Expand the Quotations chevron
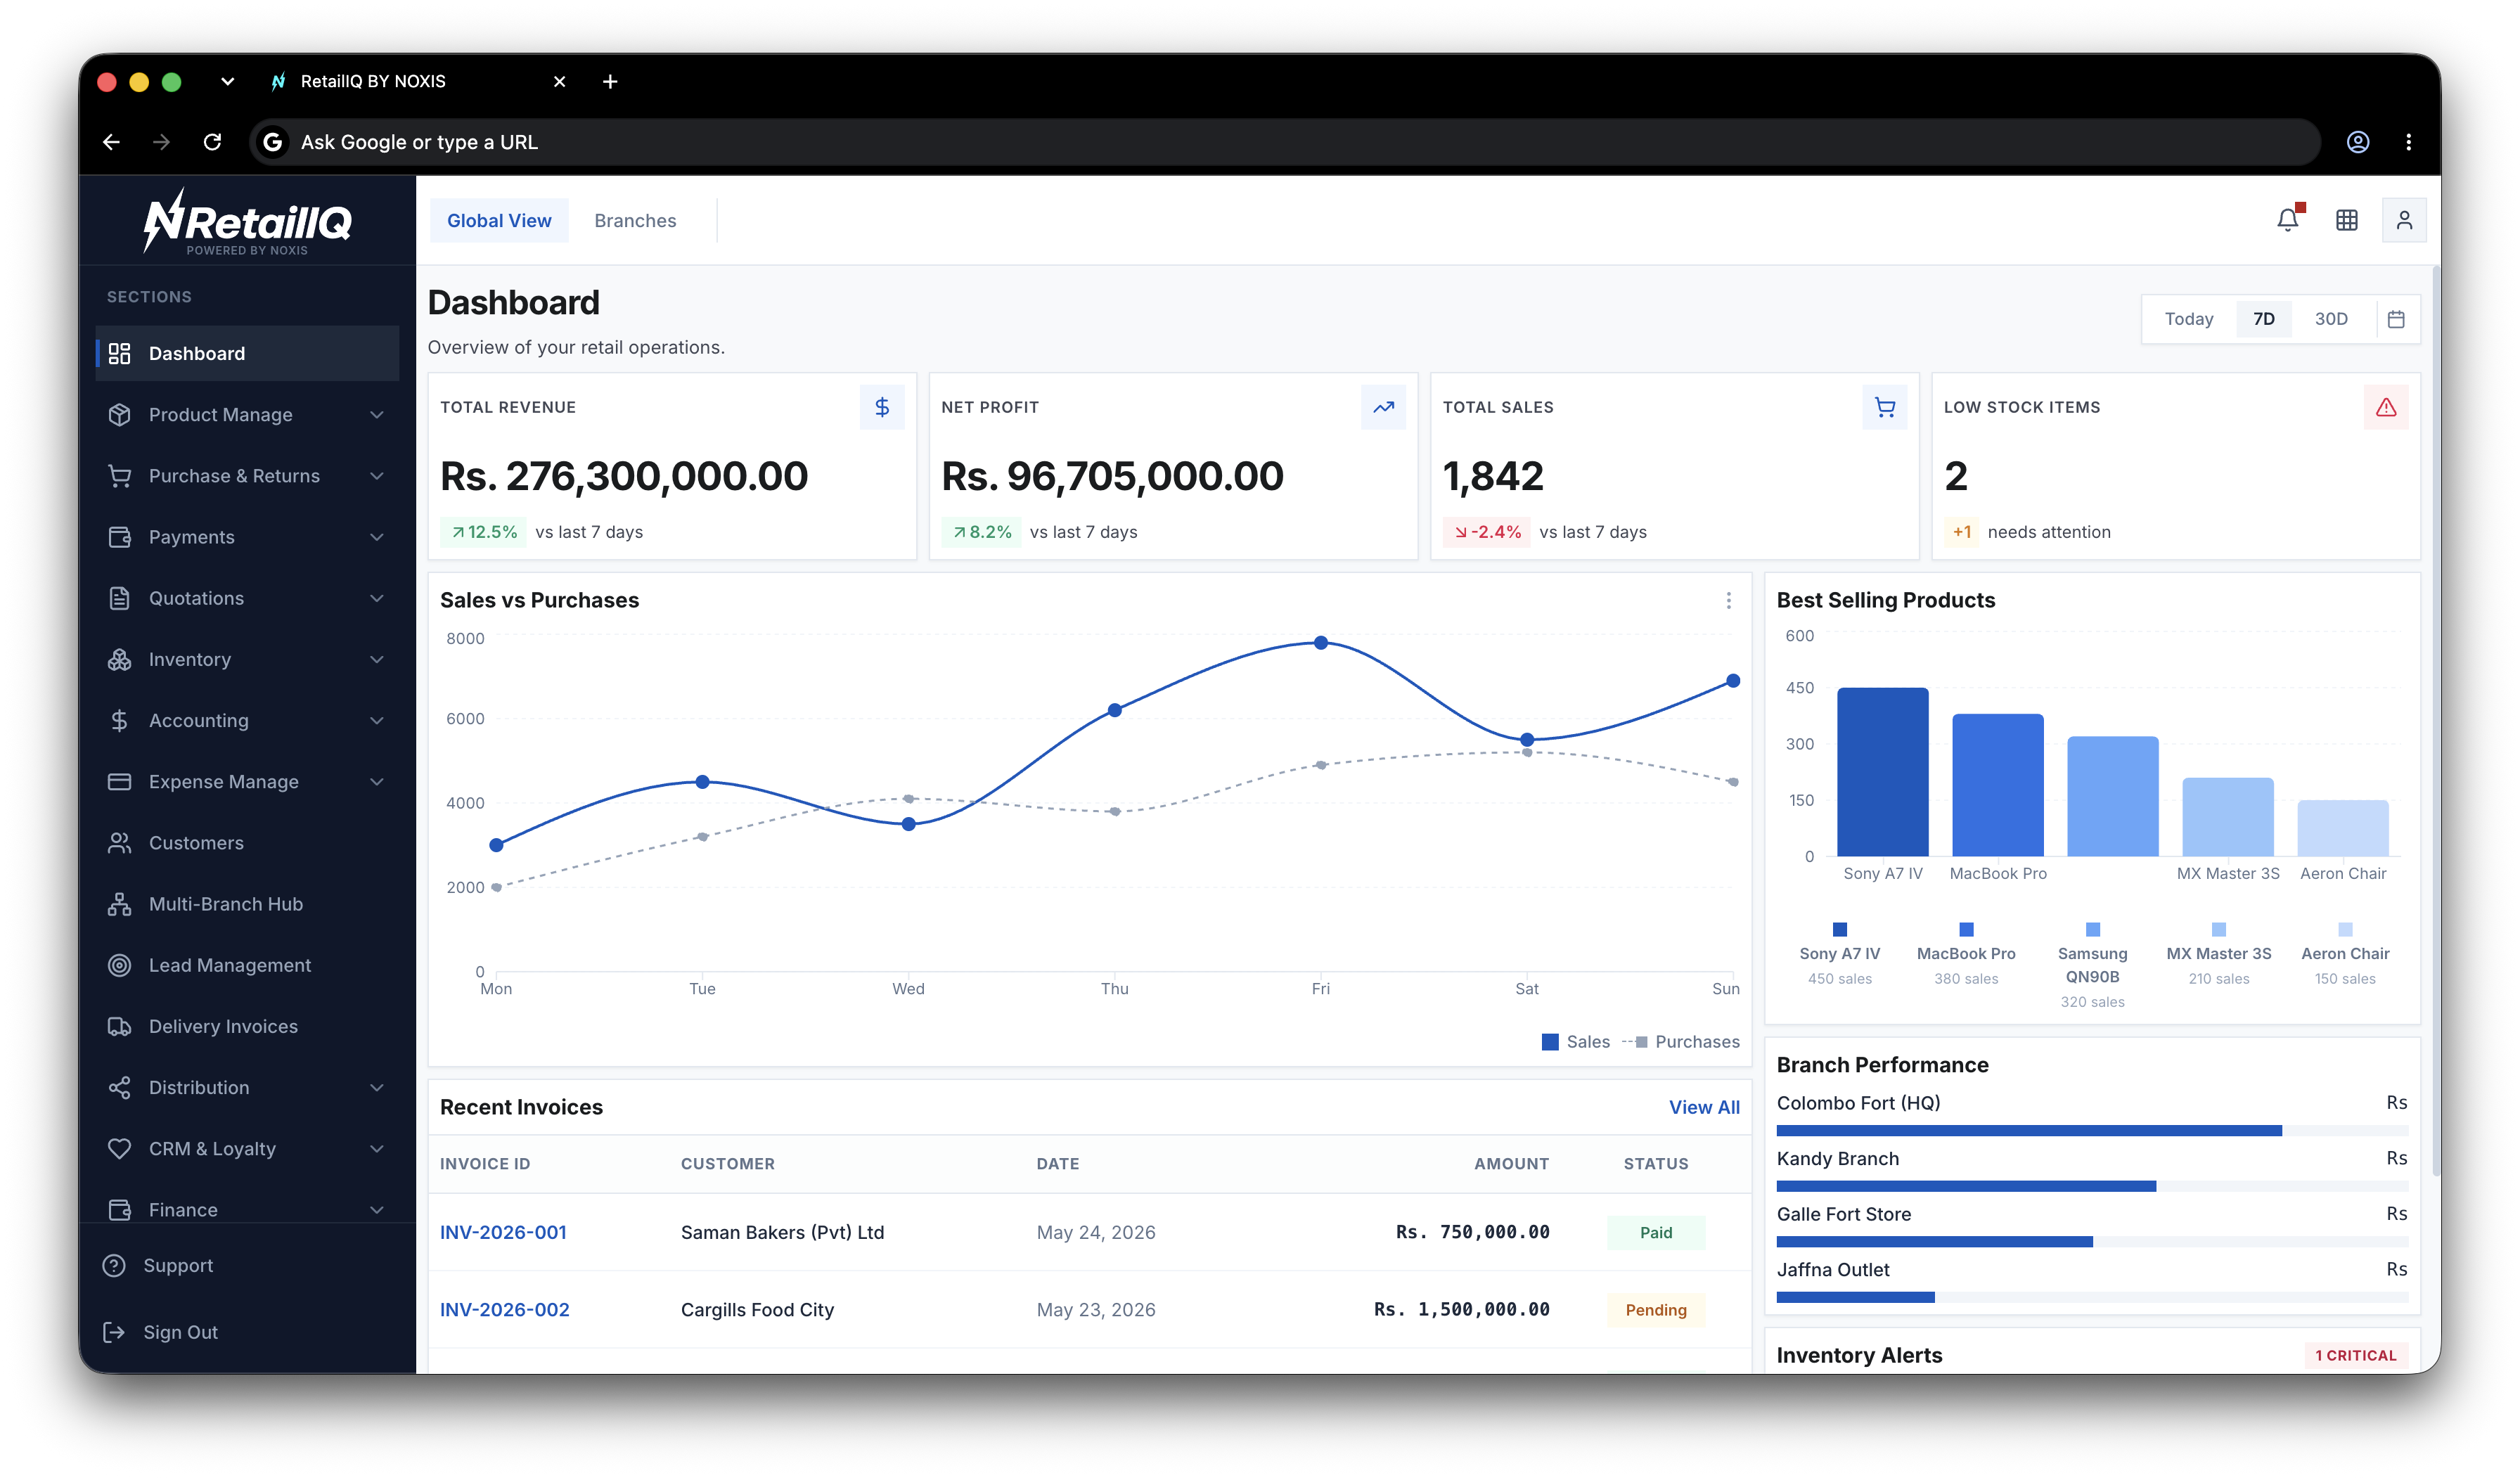The image size is (2520, 1478). 377,598
